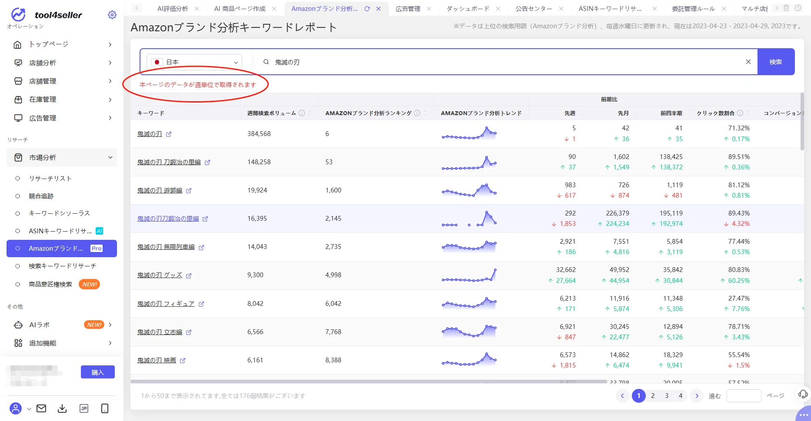This screenshot has height=421, width=811.
Task: Click the vertical table scrollbar
Action: [x=802, y=121]
